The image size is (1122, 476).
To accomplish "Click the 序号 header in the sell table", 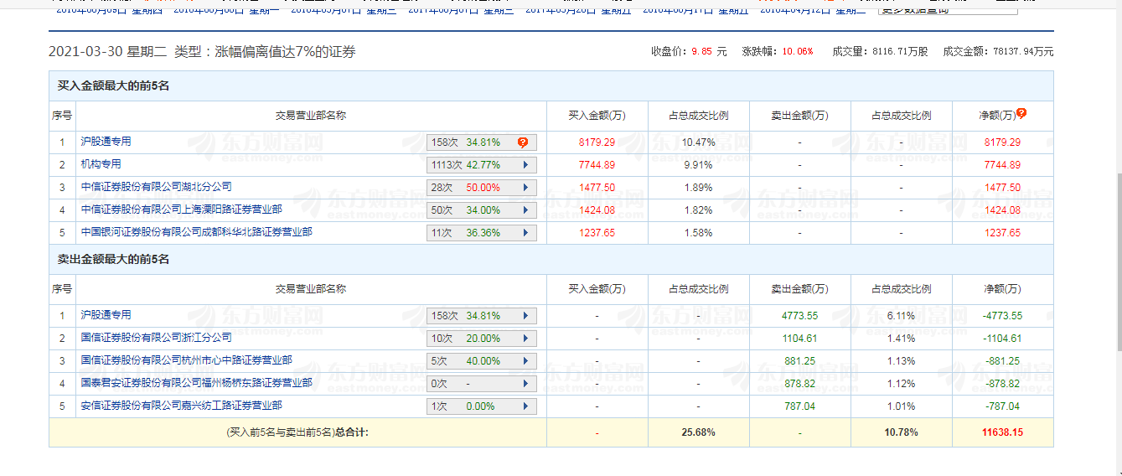I will [62, 289].
